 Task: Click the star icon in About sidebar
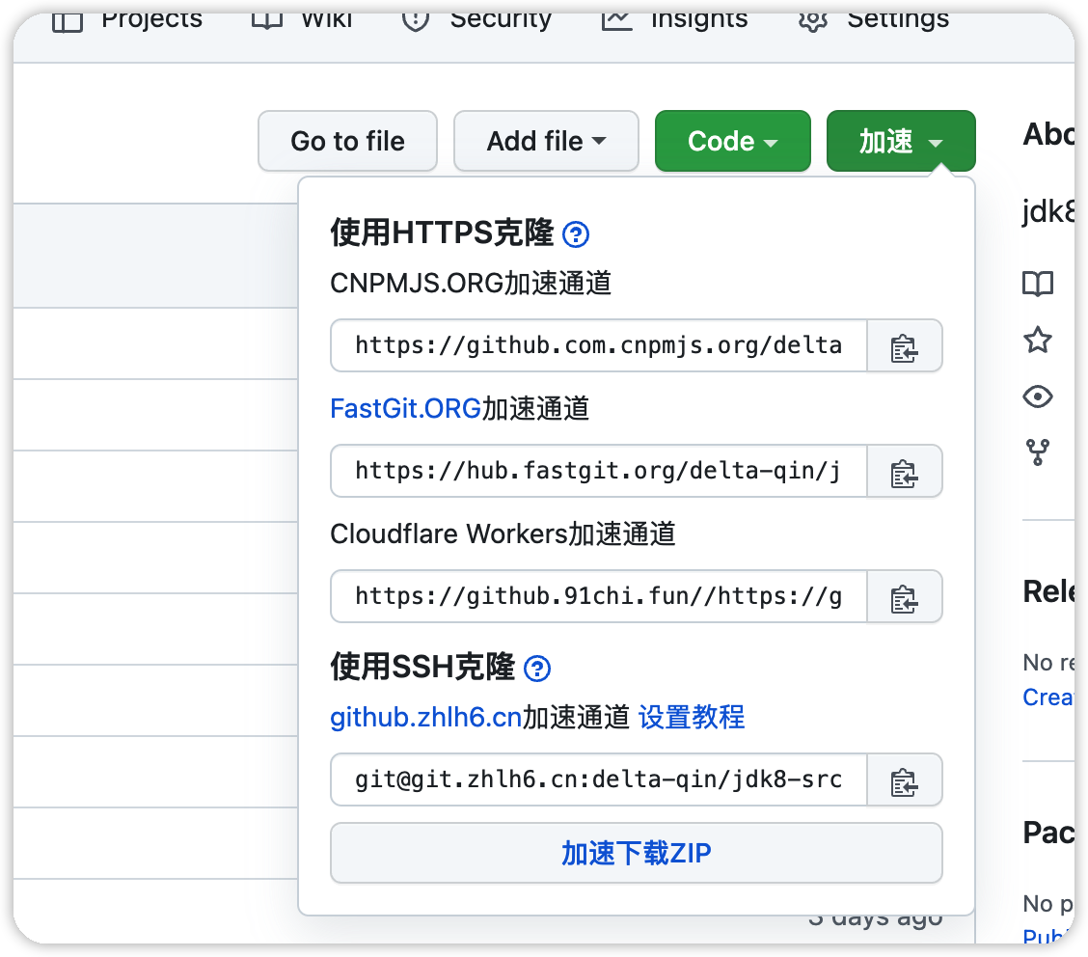point(1038,340)
